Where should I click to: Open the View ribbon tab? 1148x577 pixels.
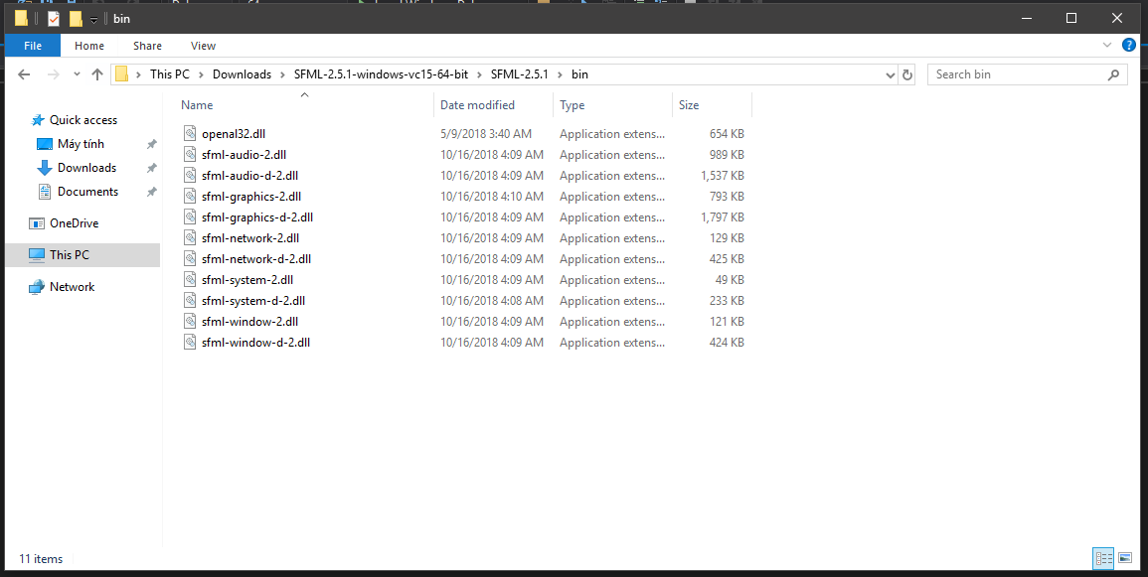click(203, 46)
